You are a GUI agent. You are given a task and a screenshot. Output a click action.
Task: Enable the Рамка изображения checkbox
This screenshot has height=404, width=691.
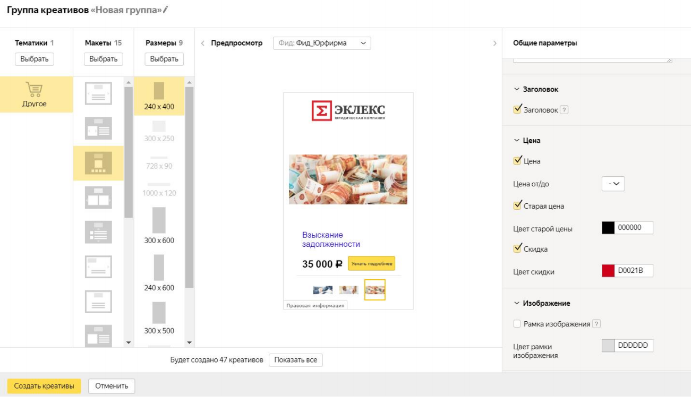(517, 324)
